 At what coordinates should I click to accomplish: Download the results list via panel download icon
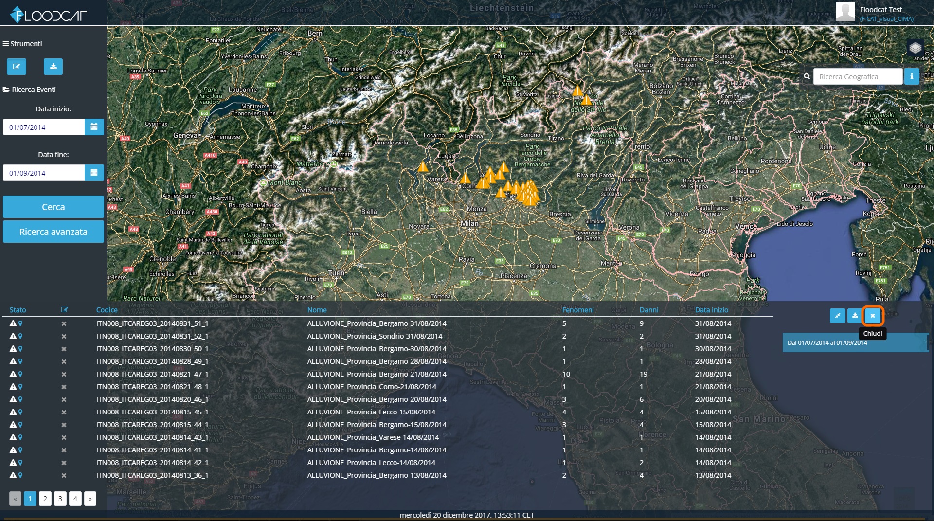[855, 316]
